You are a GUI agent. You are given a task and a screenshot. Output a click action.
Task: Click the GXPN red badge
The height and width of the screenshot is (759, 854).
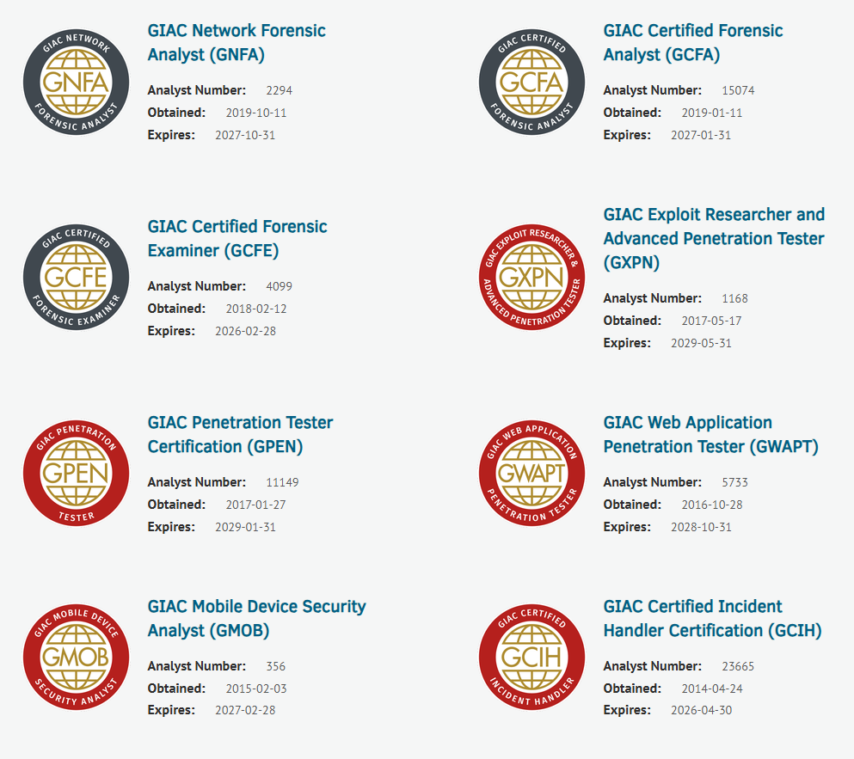coord(532,277)
